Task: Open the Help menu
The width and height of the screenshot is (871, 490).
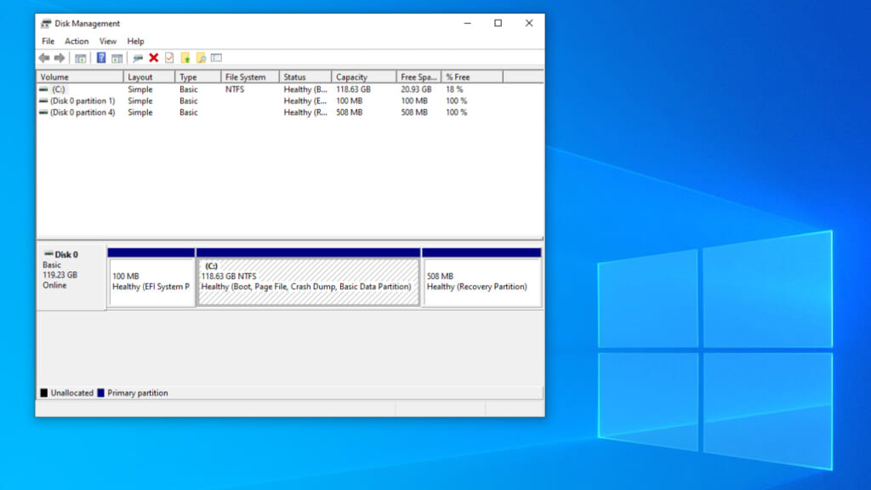Action: click(135, 41)
